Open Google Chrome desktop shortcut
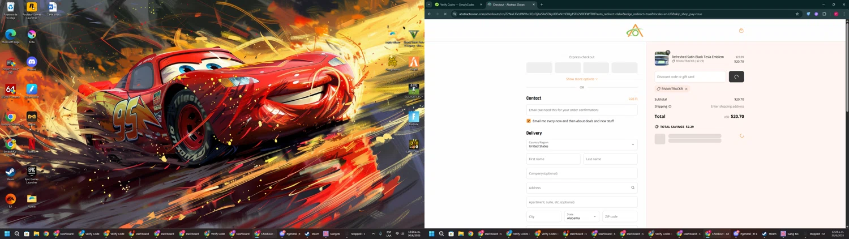Screen dimensions: 849x239 coord(10,118)
